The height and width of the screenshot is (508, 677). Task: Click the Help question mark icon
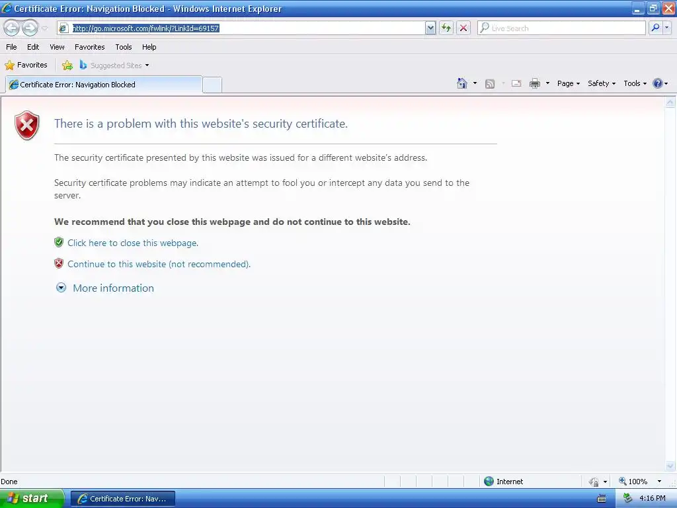pyautogui.click(x=658, y=83)
